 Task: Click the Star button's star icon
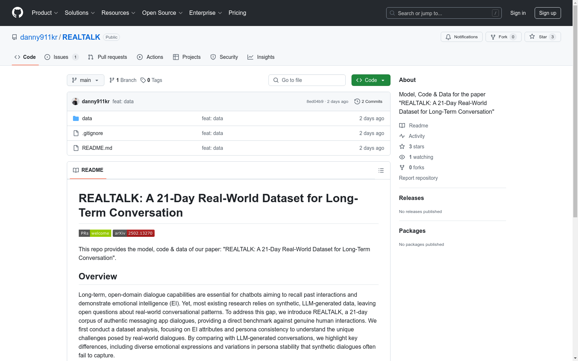532,36
